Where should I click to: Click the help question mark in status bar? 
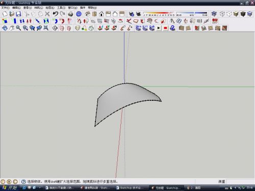[x=23, y=182]
